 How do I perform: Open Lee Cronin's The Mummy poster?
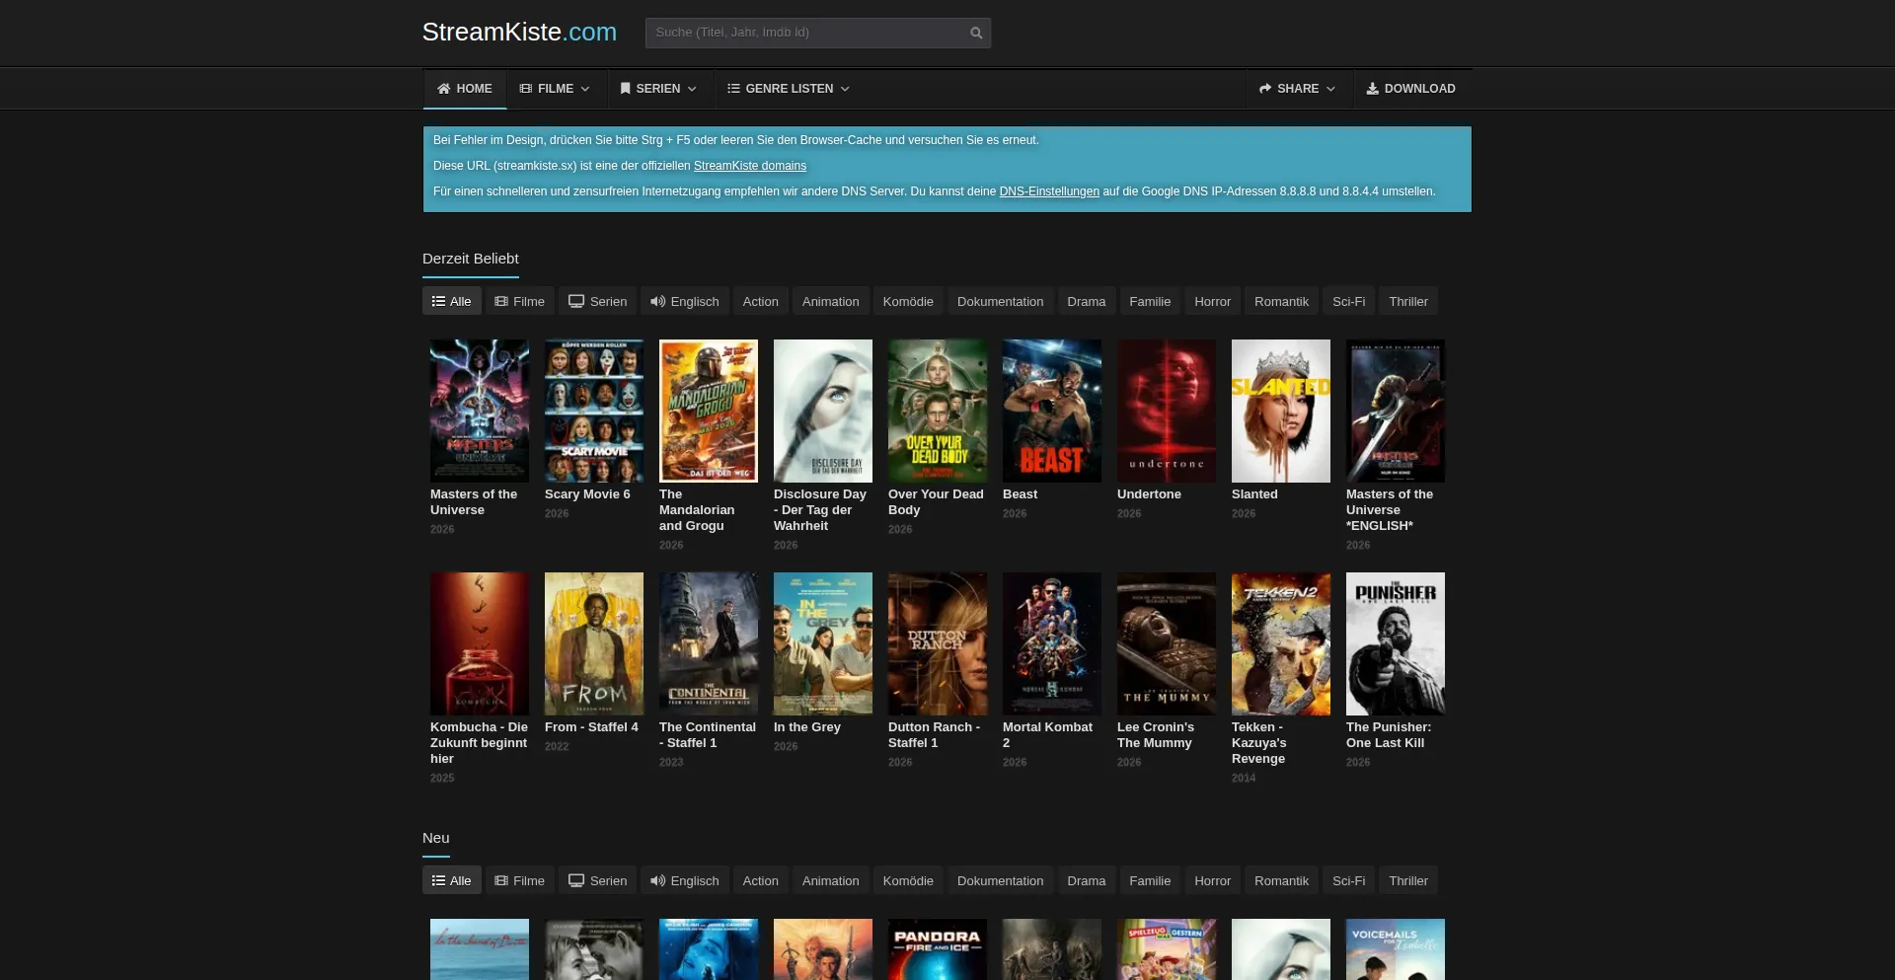1167,644
